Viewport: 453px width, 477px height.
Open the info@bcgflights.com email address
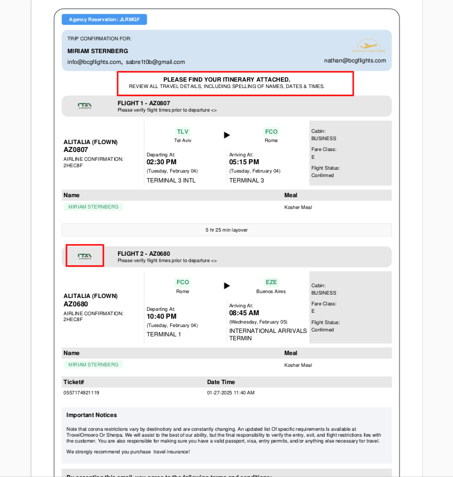94,62
